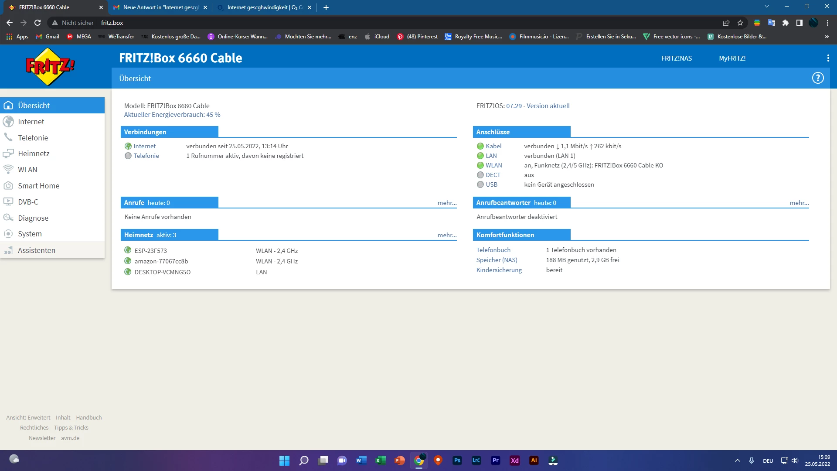Open the help question mark icon
This screenshot has height=471, width=837.
pos(817,78)
